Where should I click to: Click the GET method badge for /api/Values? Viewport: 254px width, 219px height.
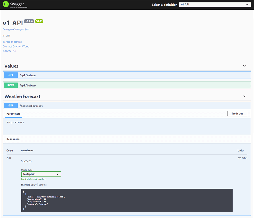11,75
